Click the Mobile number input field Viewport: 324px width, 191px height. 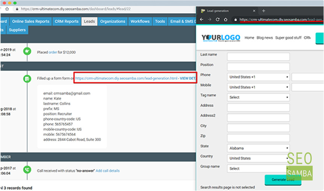308,87
